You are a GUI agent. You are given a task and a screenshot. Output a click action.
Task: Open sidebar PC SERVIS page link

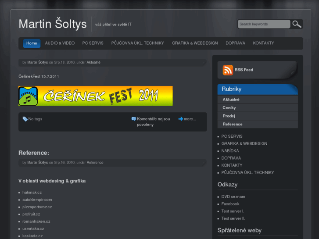(x=232, y=136)
